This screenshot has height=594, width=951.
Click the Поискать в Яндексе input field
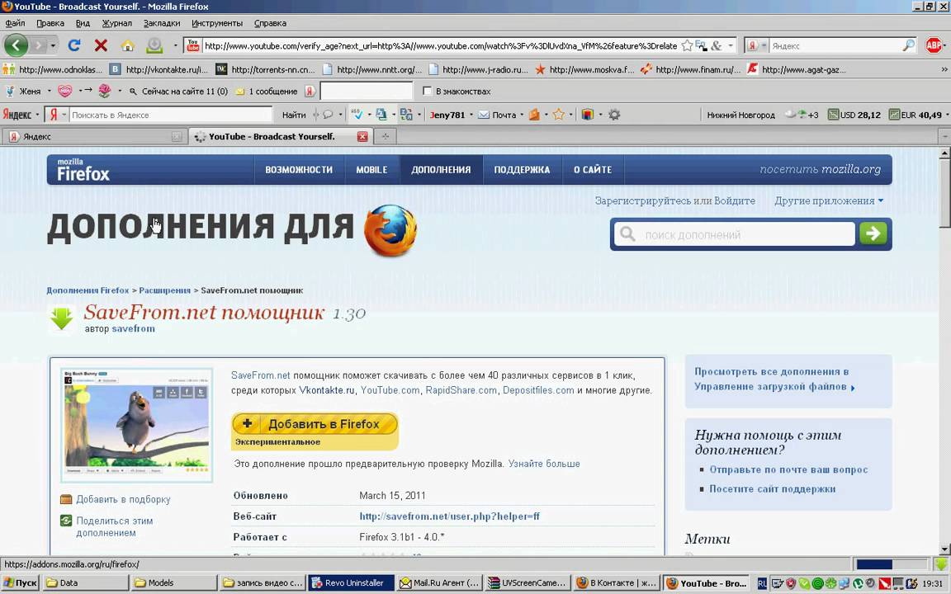click(171, 115)
